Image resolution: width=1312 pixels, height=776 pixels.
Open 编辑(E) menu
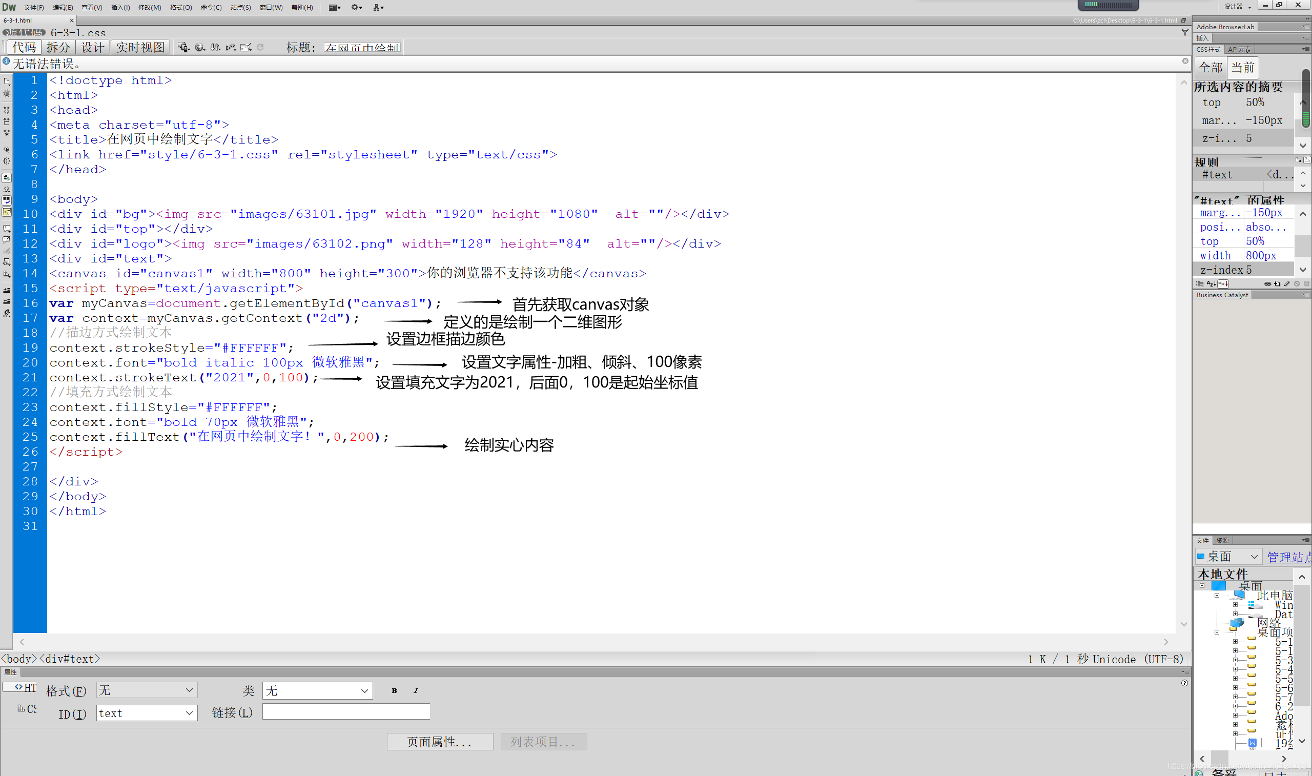(x=63, y=7)
